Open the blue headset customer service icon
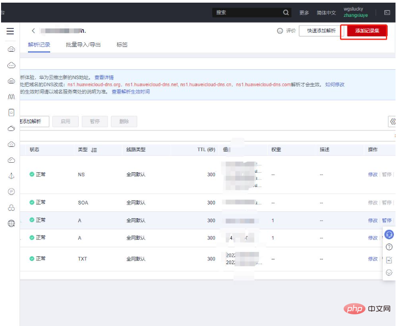 tap(389, 235)
